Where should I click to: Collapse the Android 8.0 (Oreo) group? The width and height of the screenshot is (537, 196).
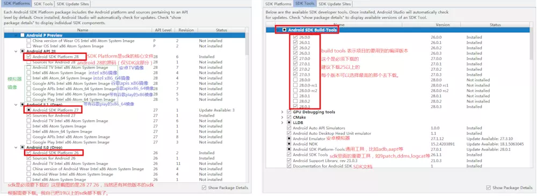point(16,147)
